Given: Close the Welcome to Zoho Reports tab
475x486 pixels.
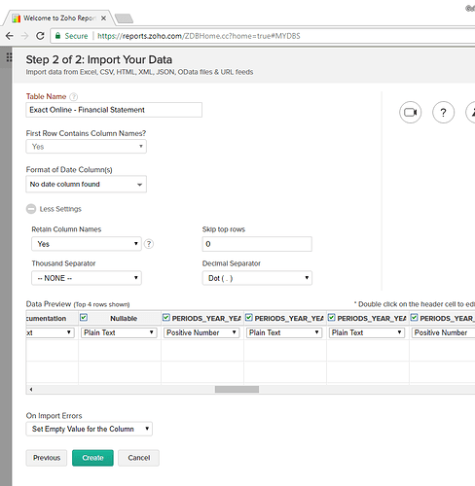Looking at the screenshot, I should click(103, 18).
